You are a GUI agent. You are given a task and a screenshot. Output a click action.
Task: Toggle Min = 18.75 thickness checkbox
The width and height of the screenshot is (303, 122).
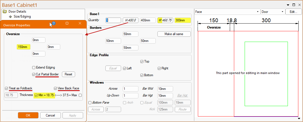click(x=36, y=95)
